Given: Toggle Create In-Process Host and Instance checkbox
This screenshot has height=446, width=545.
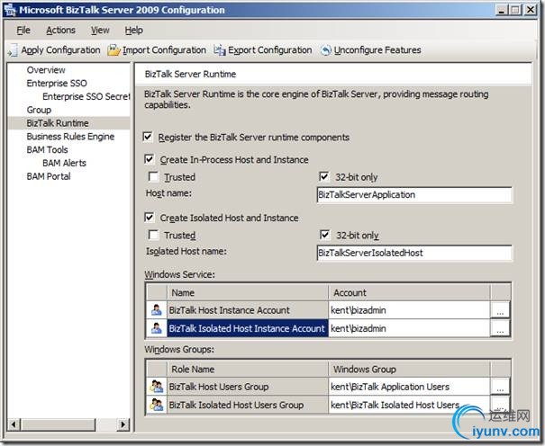Looking at the screenshot, I should [x=150, y=159].
